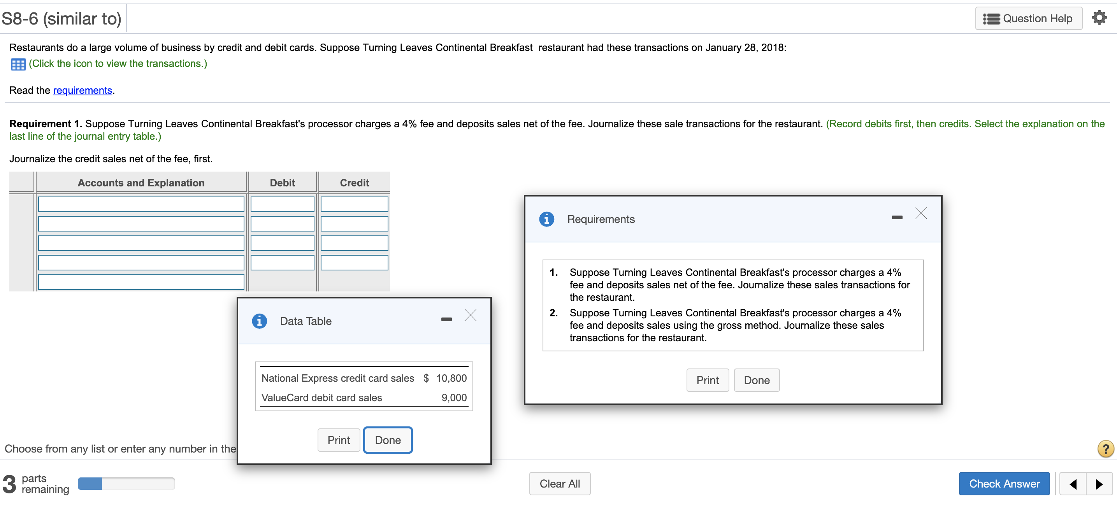The width and height of the screenshot is (1117, 507).
Task: Click the back navigation arrow
Action: (x=1073, y=484)
